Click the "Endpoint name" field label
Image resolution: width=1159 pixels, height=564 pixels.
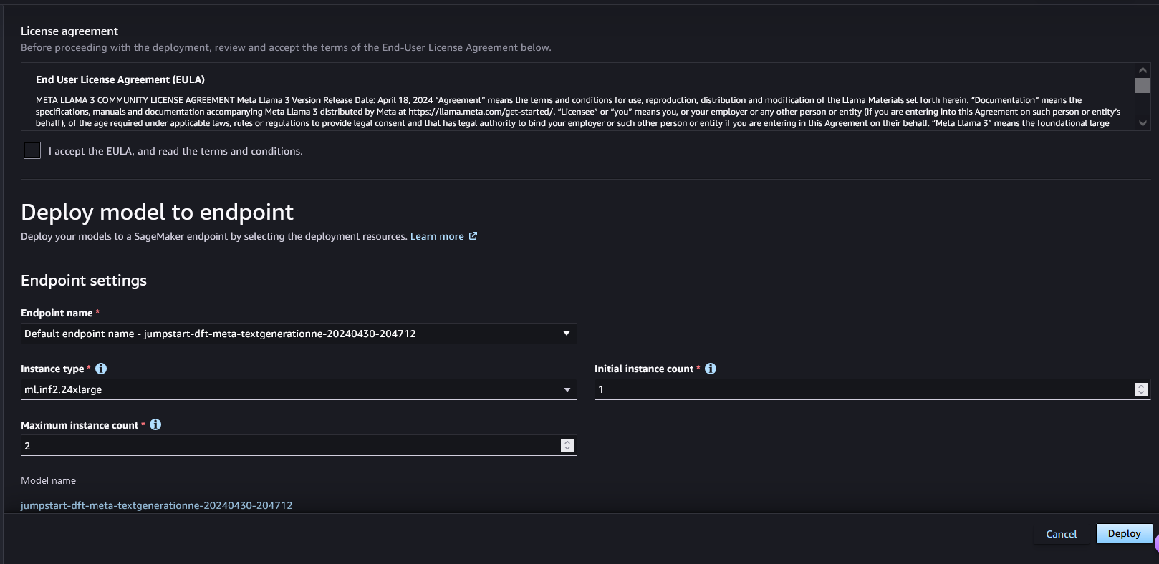coord(57,313)
